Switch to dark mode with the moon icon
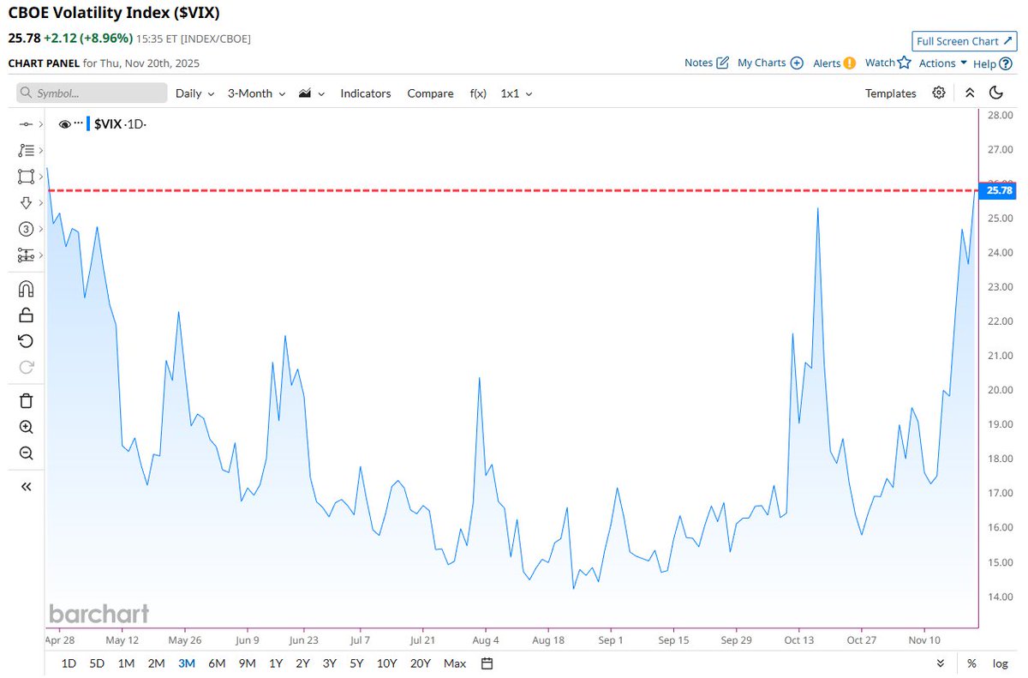The width and height of the screenshot is (1028, 678). (996, 92)
